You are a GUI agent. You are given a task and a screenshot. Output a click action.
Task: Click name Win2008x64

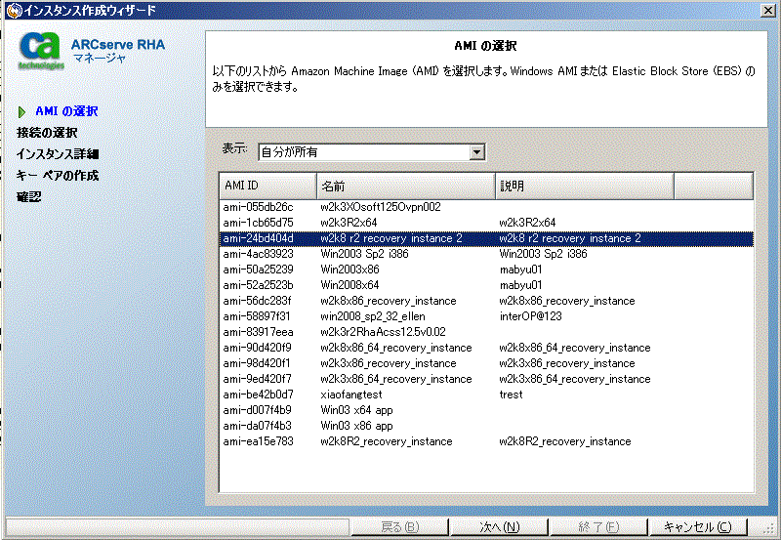click(x=349, y=285)
